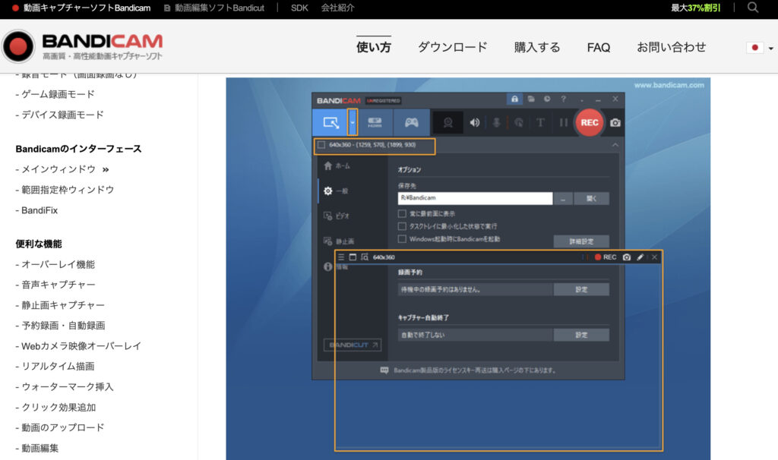Open the BandiFix sidebar link
Screen dimensions: 778x460
pyautogui.click(x=40, y=210)
